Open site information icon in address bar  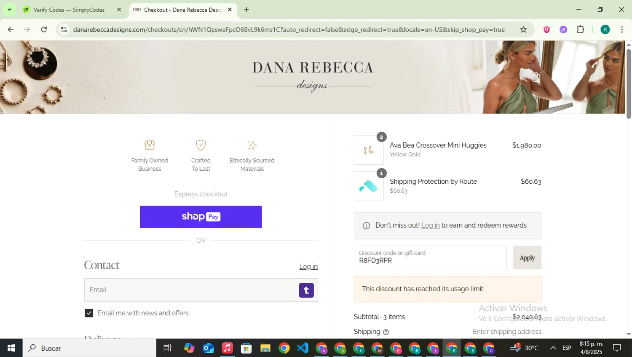tap(64, 30)
